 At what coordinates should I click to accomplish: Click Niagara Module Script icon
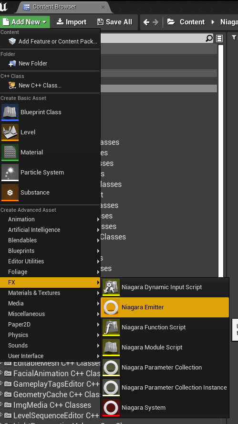pyautogui.click(x=111, y=348)
